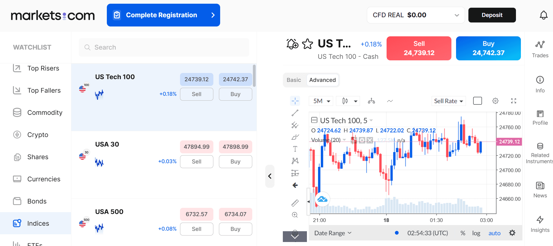This screenshot has width=553, height=246.
Task: Switch to the Basic chart tab
Action: coord(294,80)
